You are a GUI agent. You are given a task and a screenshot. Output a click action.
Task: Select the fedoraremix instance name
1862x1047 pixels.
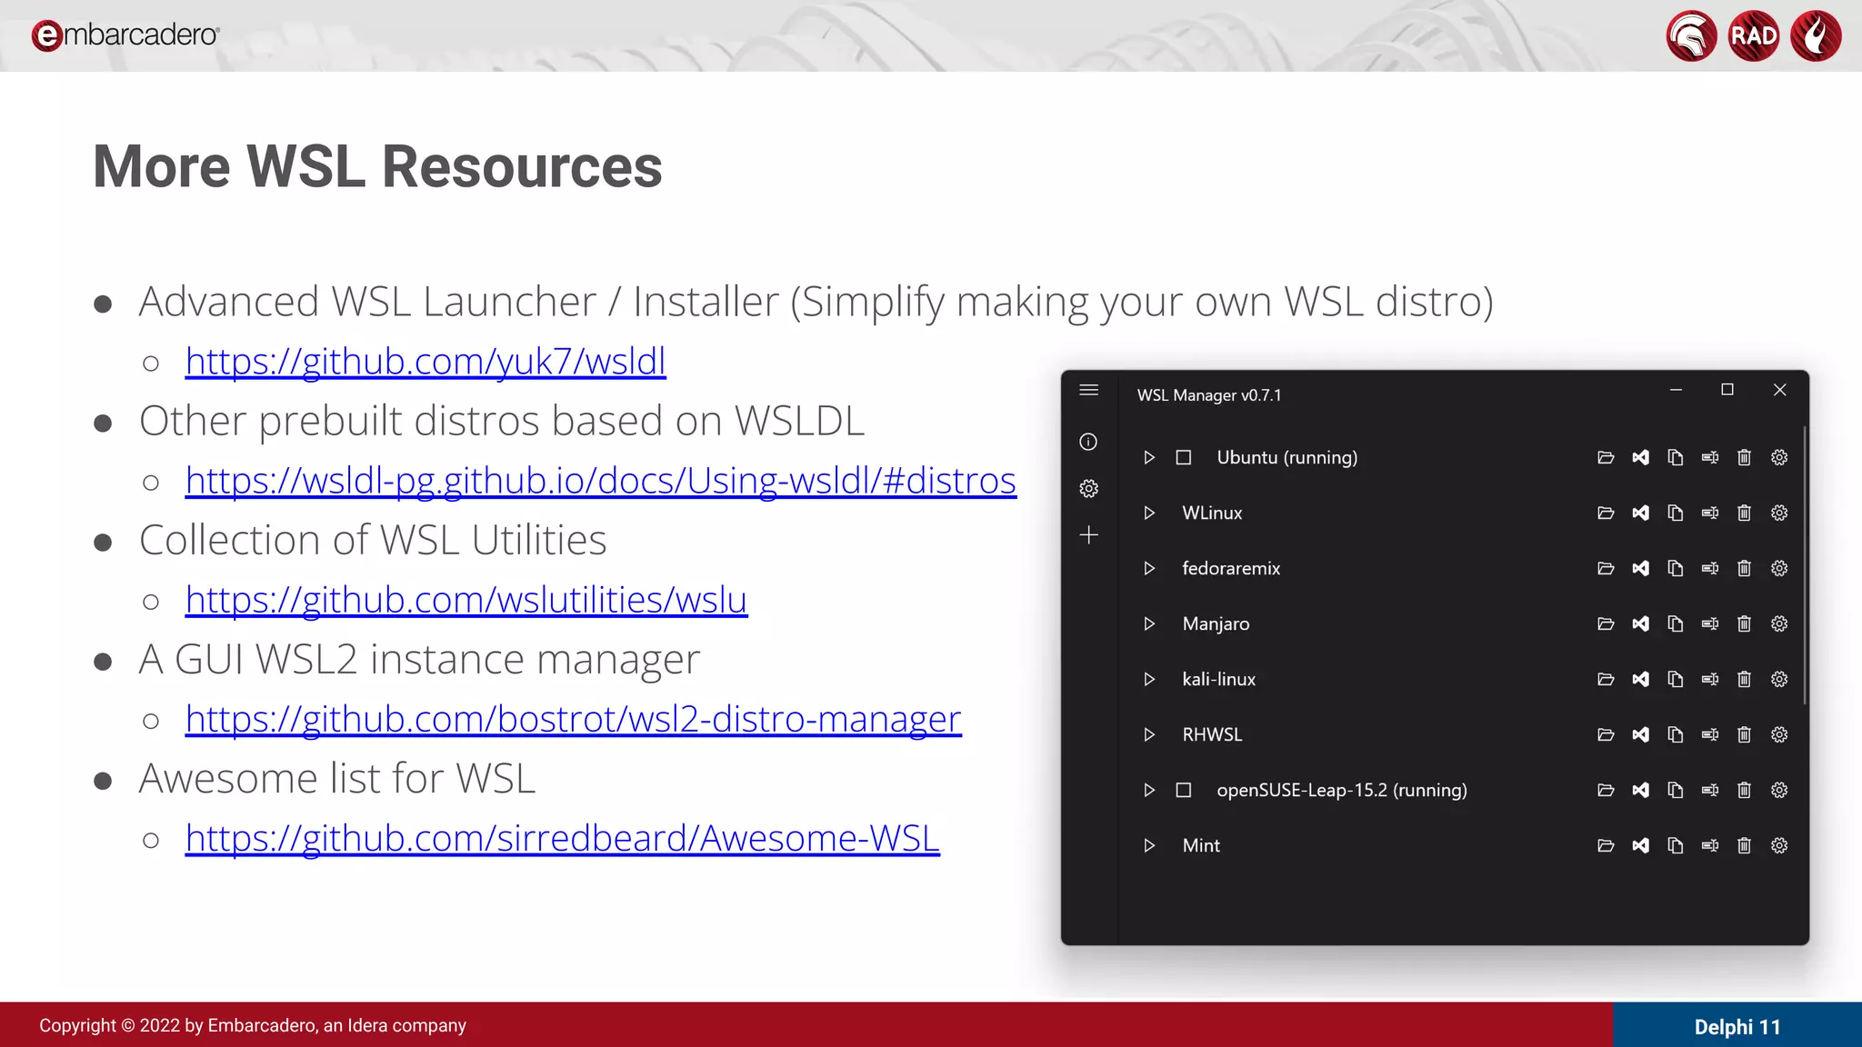(1231, 568)
